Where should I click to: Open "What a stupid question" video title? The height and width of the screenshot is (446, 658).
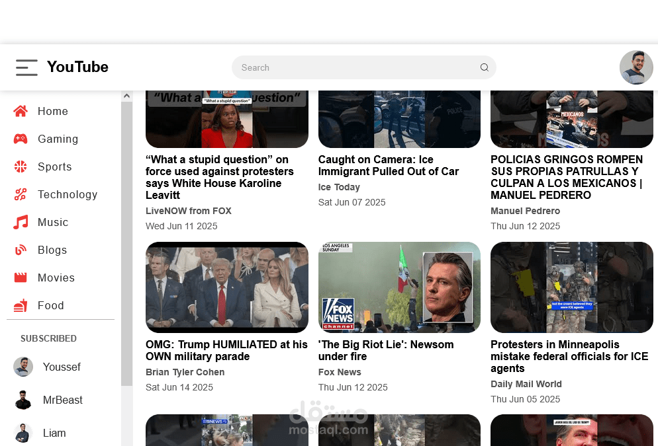coord(220,177)
